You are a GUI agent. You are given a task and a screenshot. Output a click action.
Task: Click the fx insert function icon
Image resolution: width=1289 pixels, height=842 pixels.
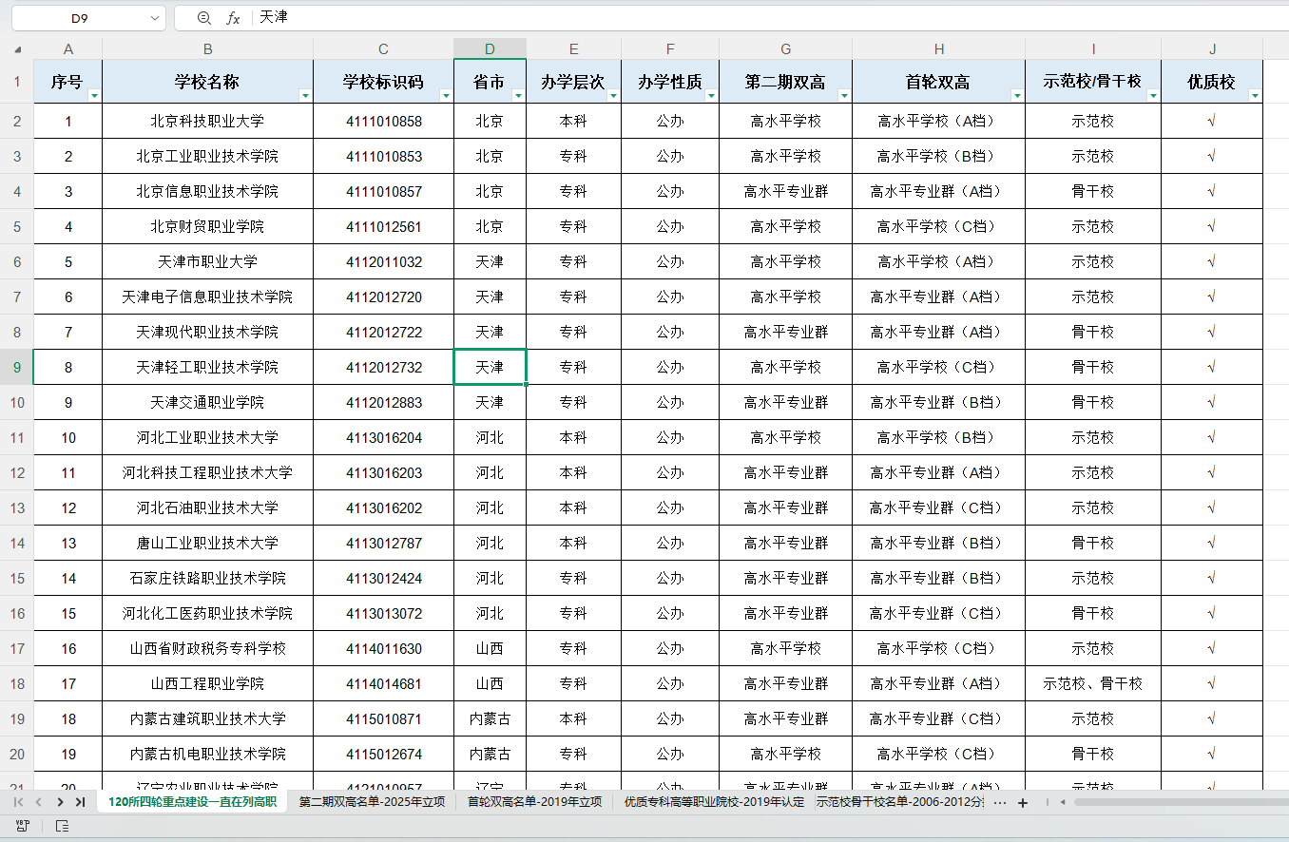pos(233,18)
